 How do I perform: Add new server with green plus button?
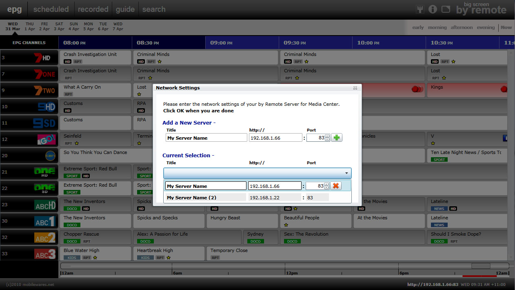[336, 138]
